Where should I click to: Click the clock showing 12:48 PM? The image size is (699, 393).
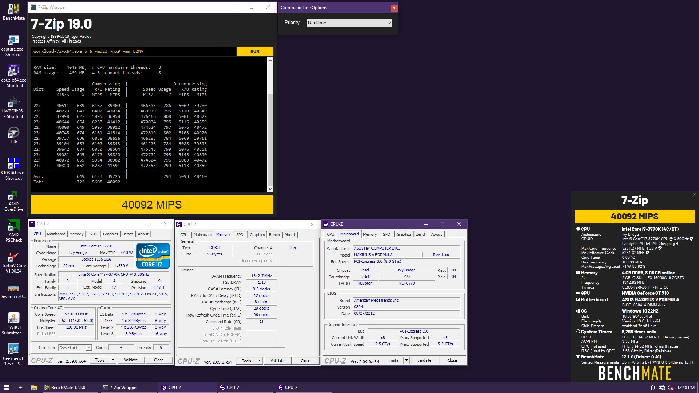point(686,388)
